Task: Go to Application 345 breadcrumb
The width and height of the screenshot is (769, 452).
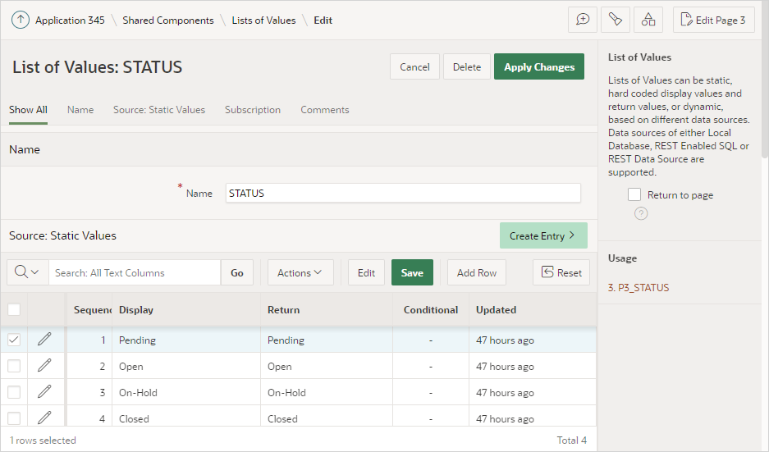Action: point(70,21)
